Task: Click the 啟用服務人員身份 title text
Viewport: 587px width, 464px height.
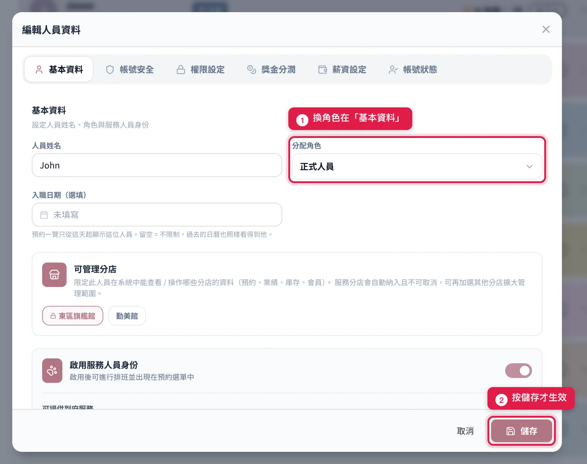Action: coord(104,365)
